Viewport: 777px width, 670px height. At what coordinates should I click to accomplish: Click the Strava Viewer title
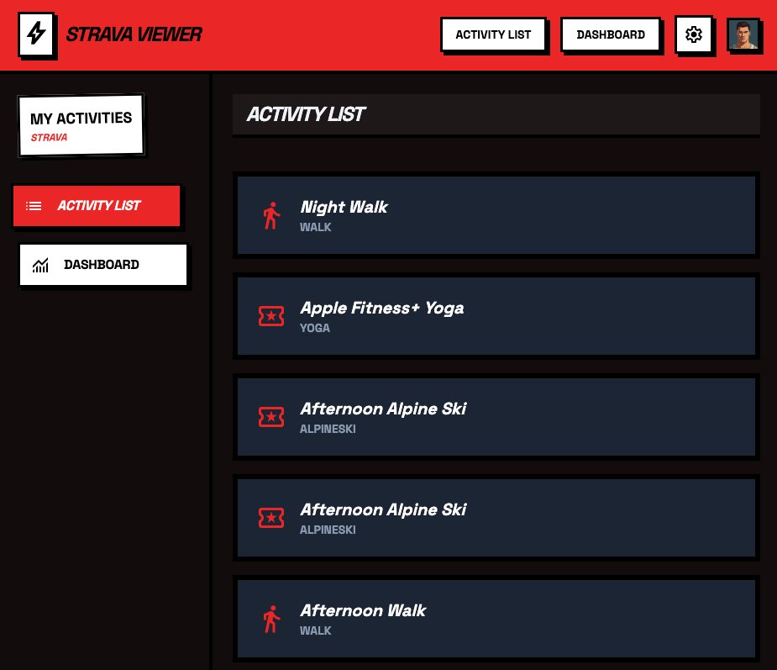pos(134,34)
